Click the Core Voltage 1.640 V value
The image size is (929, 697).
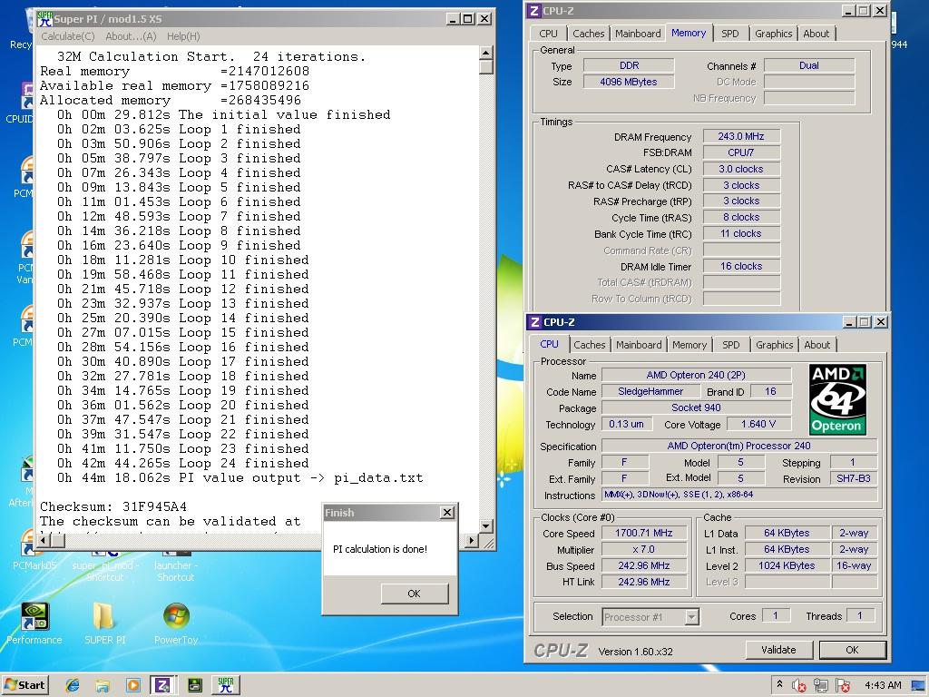[x=758, y=424]
